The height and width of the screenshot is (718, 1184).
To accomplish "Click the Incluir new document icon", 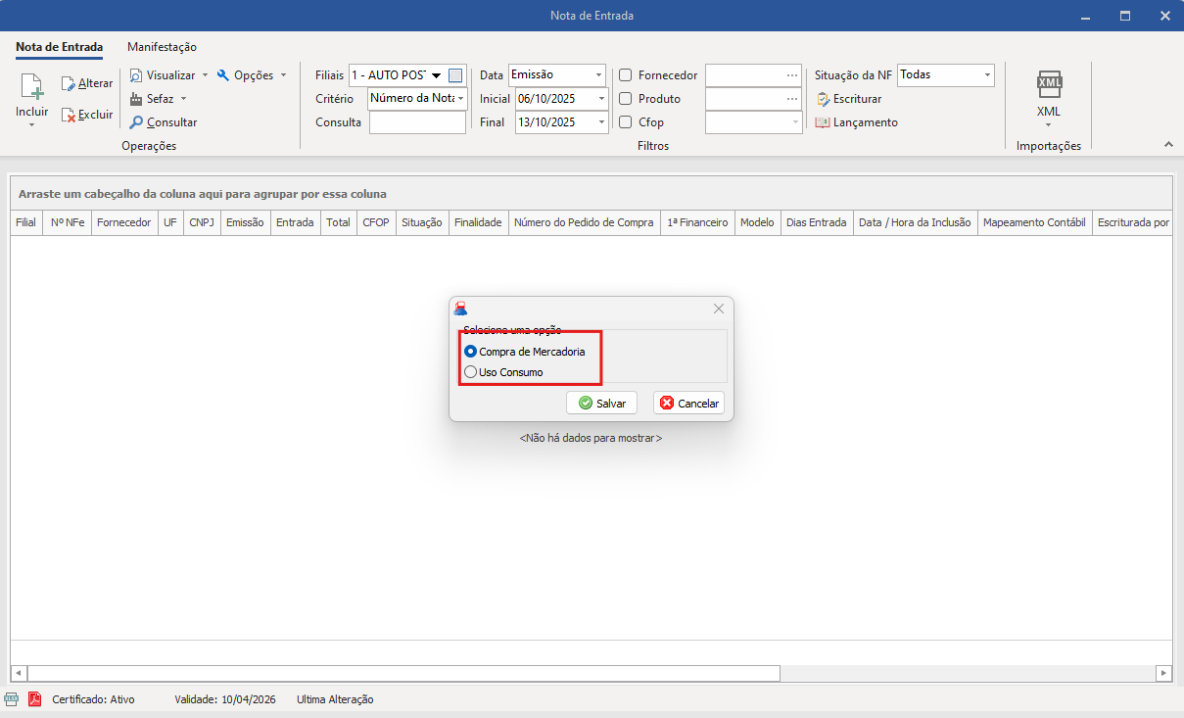I will coord(31,86).
